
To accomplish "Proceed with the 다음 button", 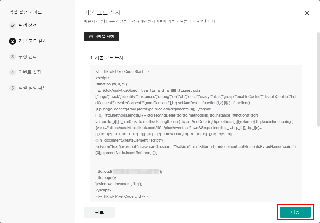I will pyautogui.click(x=295, y=212).
